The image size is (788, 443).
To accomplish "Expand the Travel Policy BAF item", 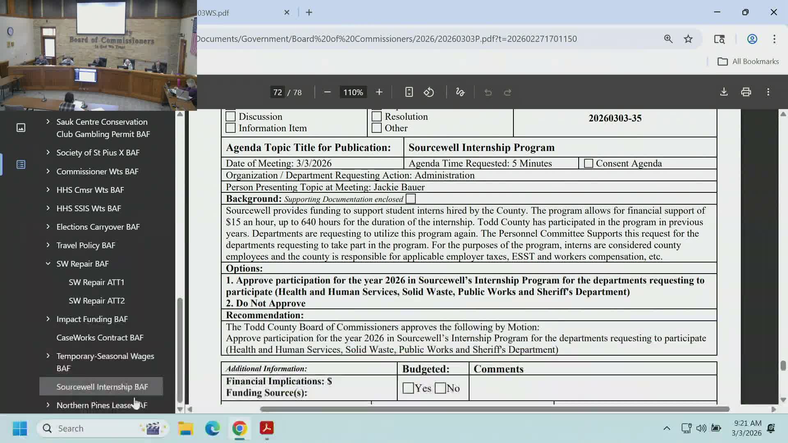I will [x=48, y=245].
